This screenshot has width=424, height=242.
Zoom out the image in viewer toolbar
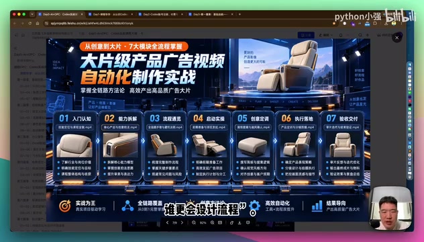194,223
